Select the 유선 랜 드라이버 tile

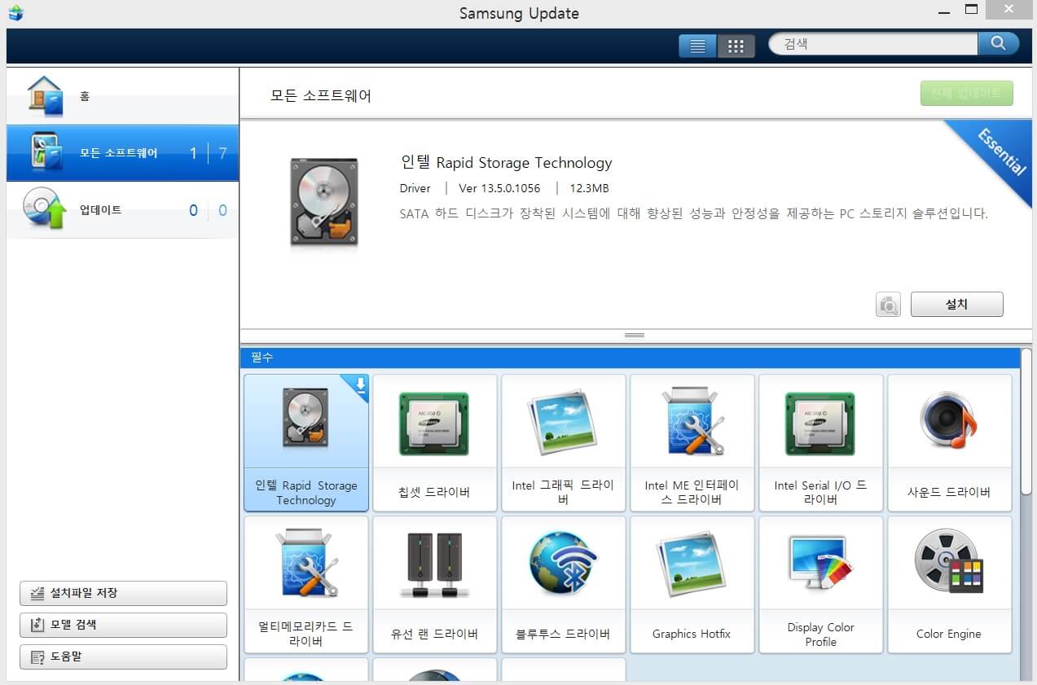click(x=435, y=584)
